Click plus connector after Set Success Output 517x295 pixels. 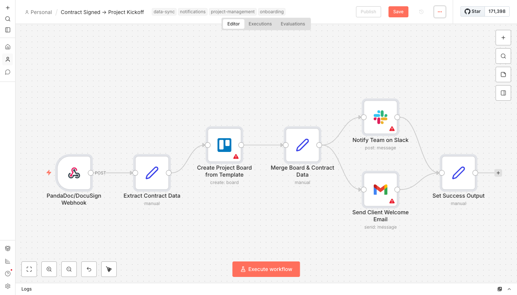click(498, 173)
